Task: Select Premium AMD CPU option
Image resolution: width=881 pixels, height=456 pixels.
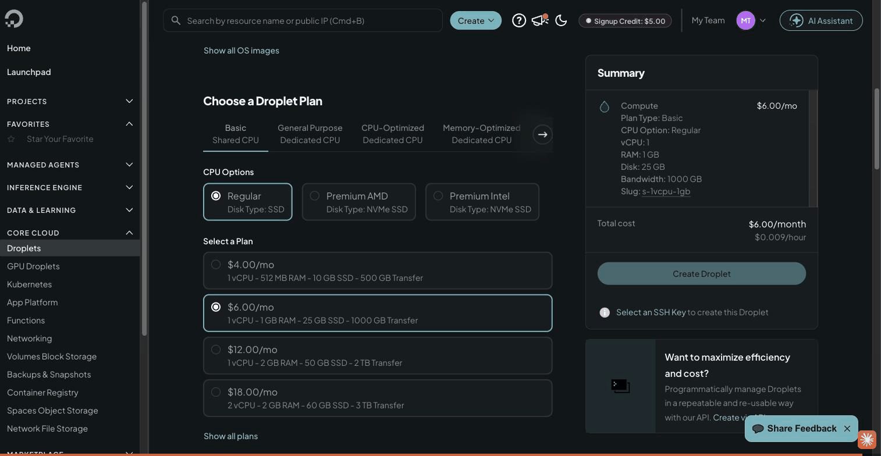Action: point(358,202)
